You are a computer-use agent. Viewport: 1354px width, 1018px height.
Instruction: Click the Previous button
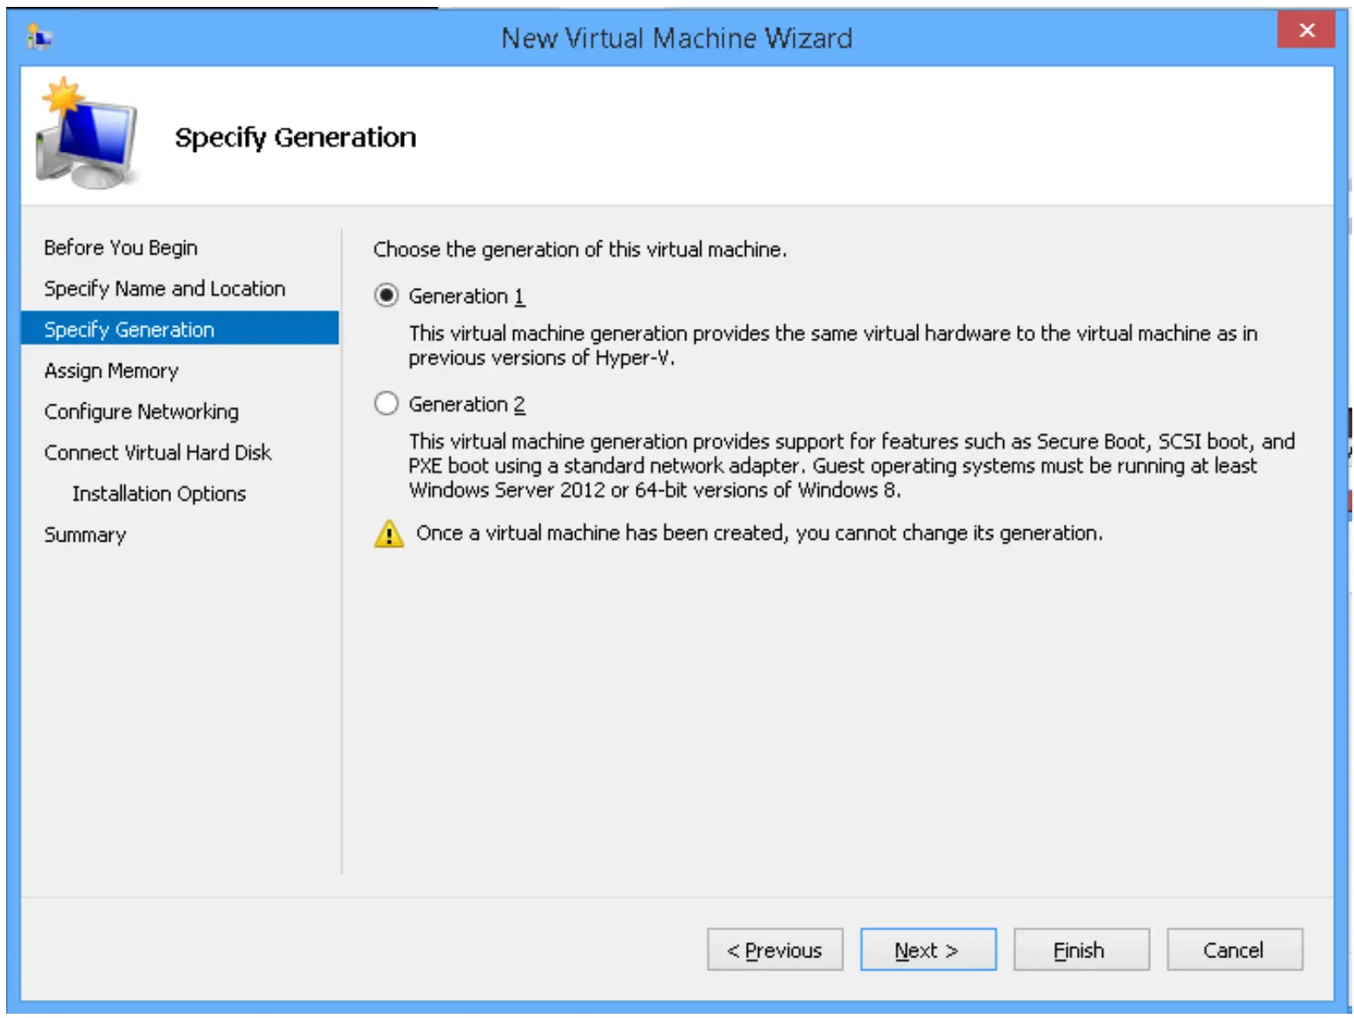pyautogui.click(x=775, y=950)
